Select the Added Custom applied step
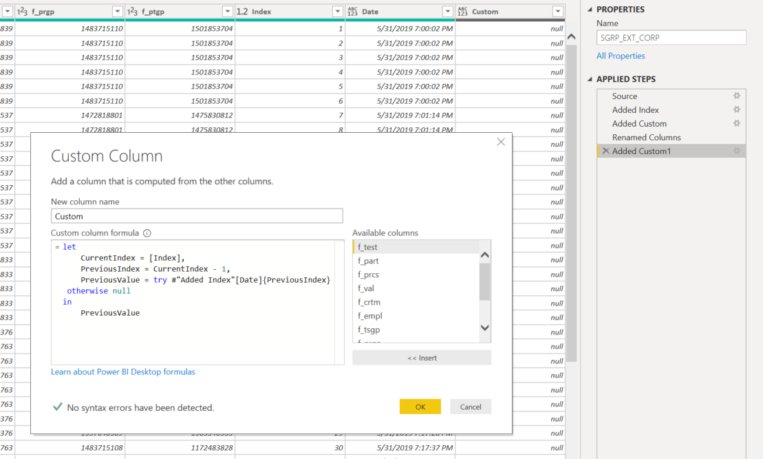The width and height of the screenshot is (763, 459). (x=671, y=123)
